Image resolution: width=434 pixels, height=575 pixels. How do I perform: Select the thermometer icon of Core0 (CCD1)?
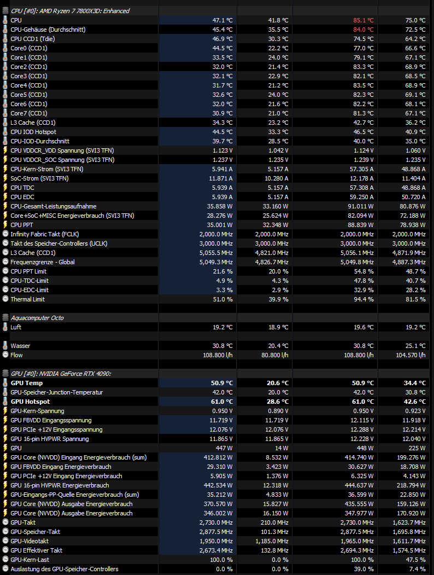click(5, 48)
